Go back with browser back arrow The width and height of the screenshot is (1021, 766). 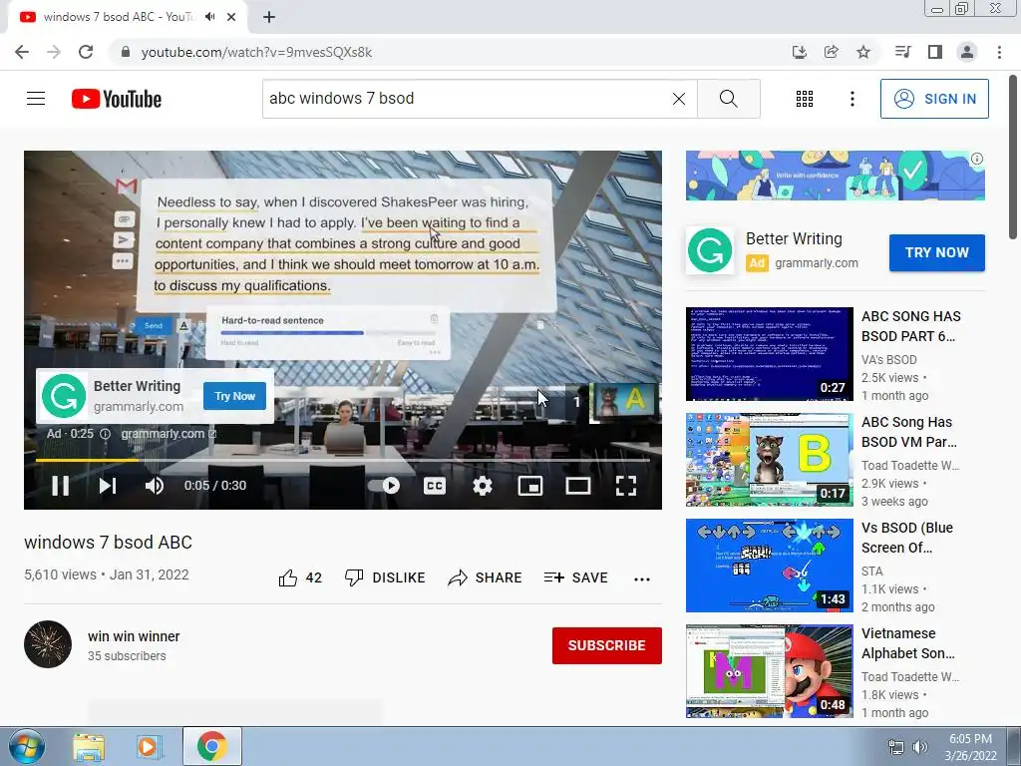click(22, 52)
